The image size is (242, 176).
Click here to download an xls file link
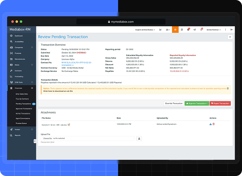pos(58,91)
